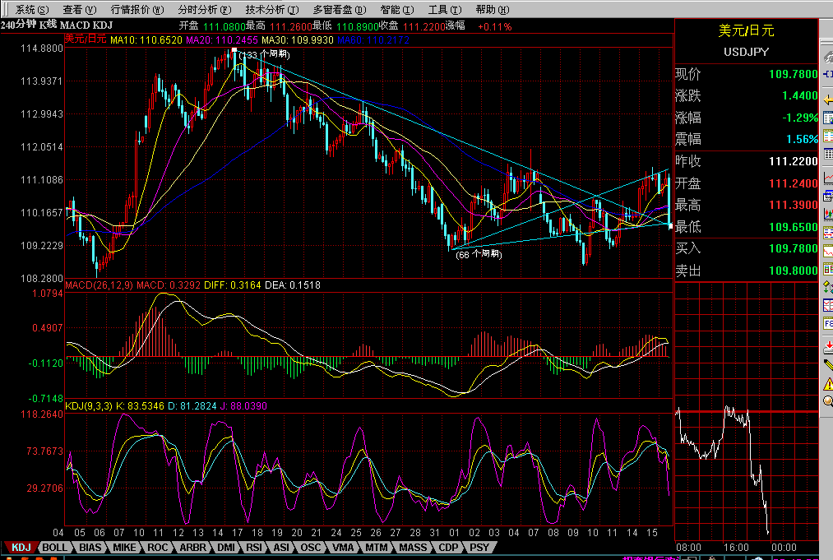Click the DEA: 0.1518 value
Viewport: 833px width, 560px height.
(x=293, y=285)
